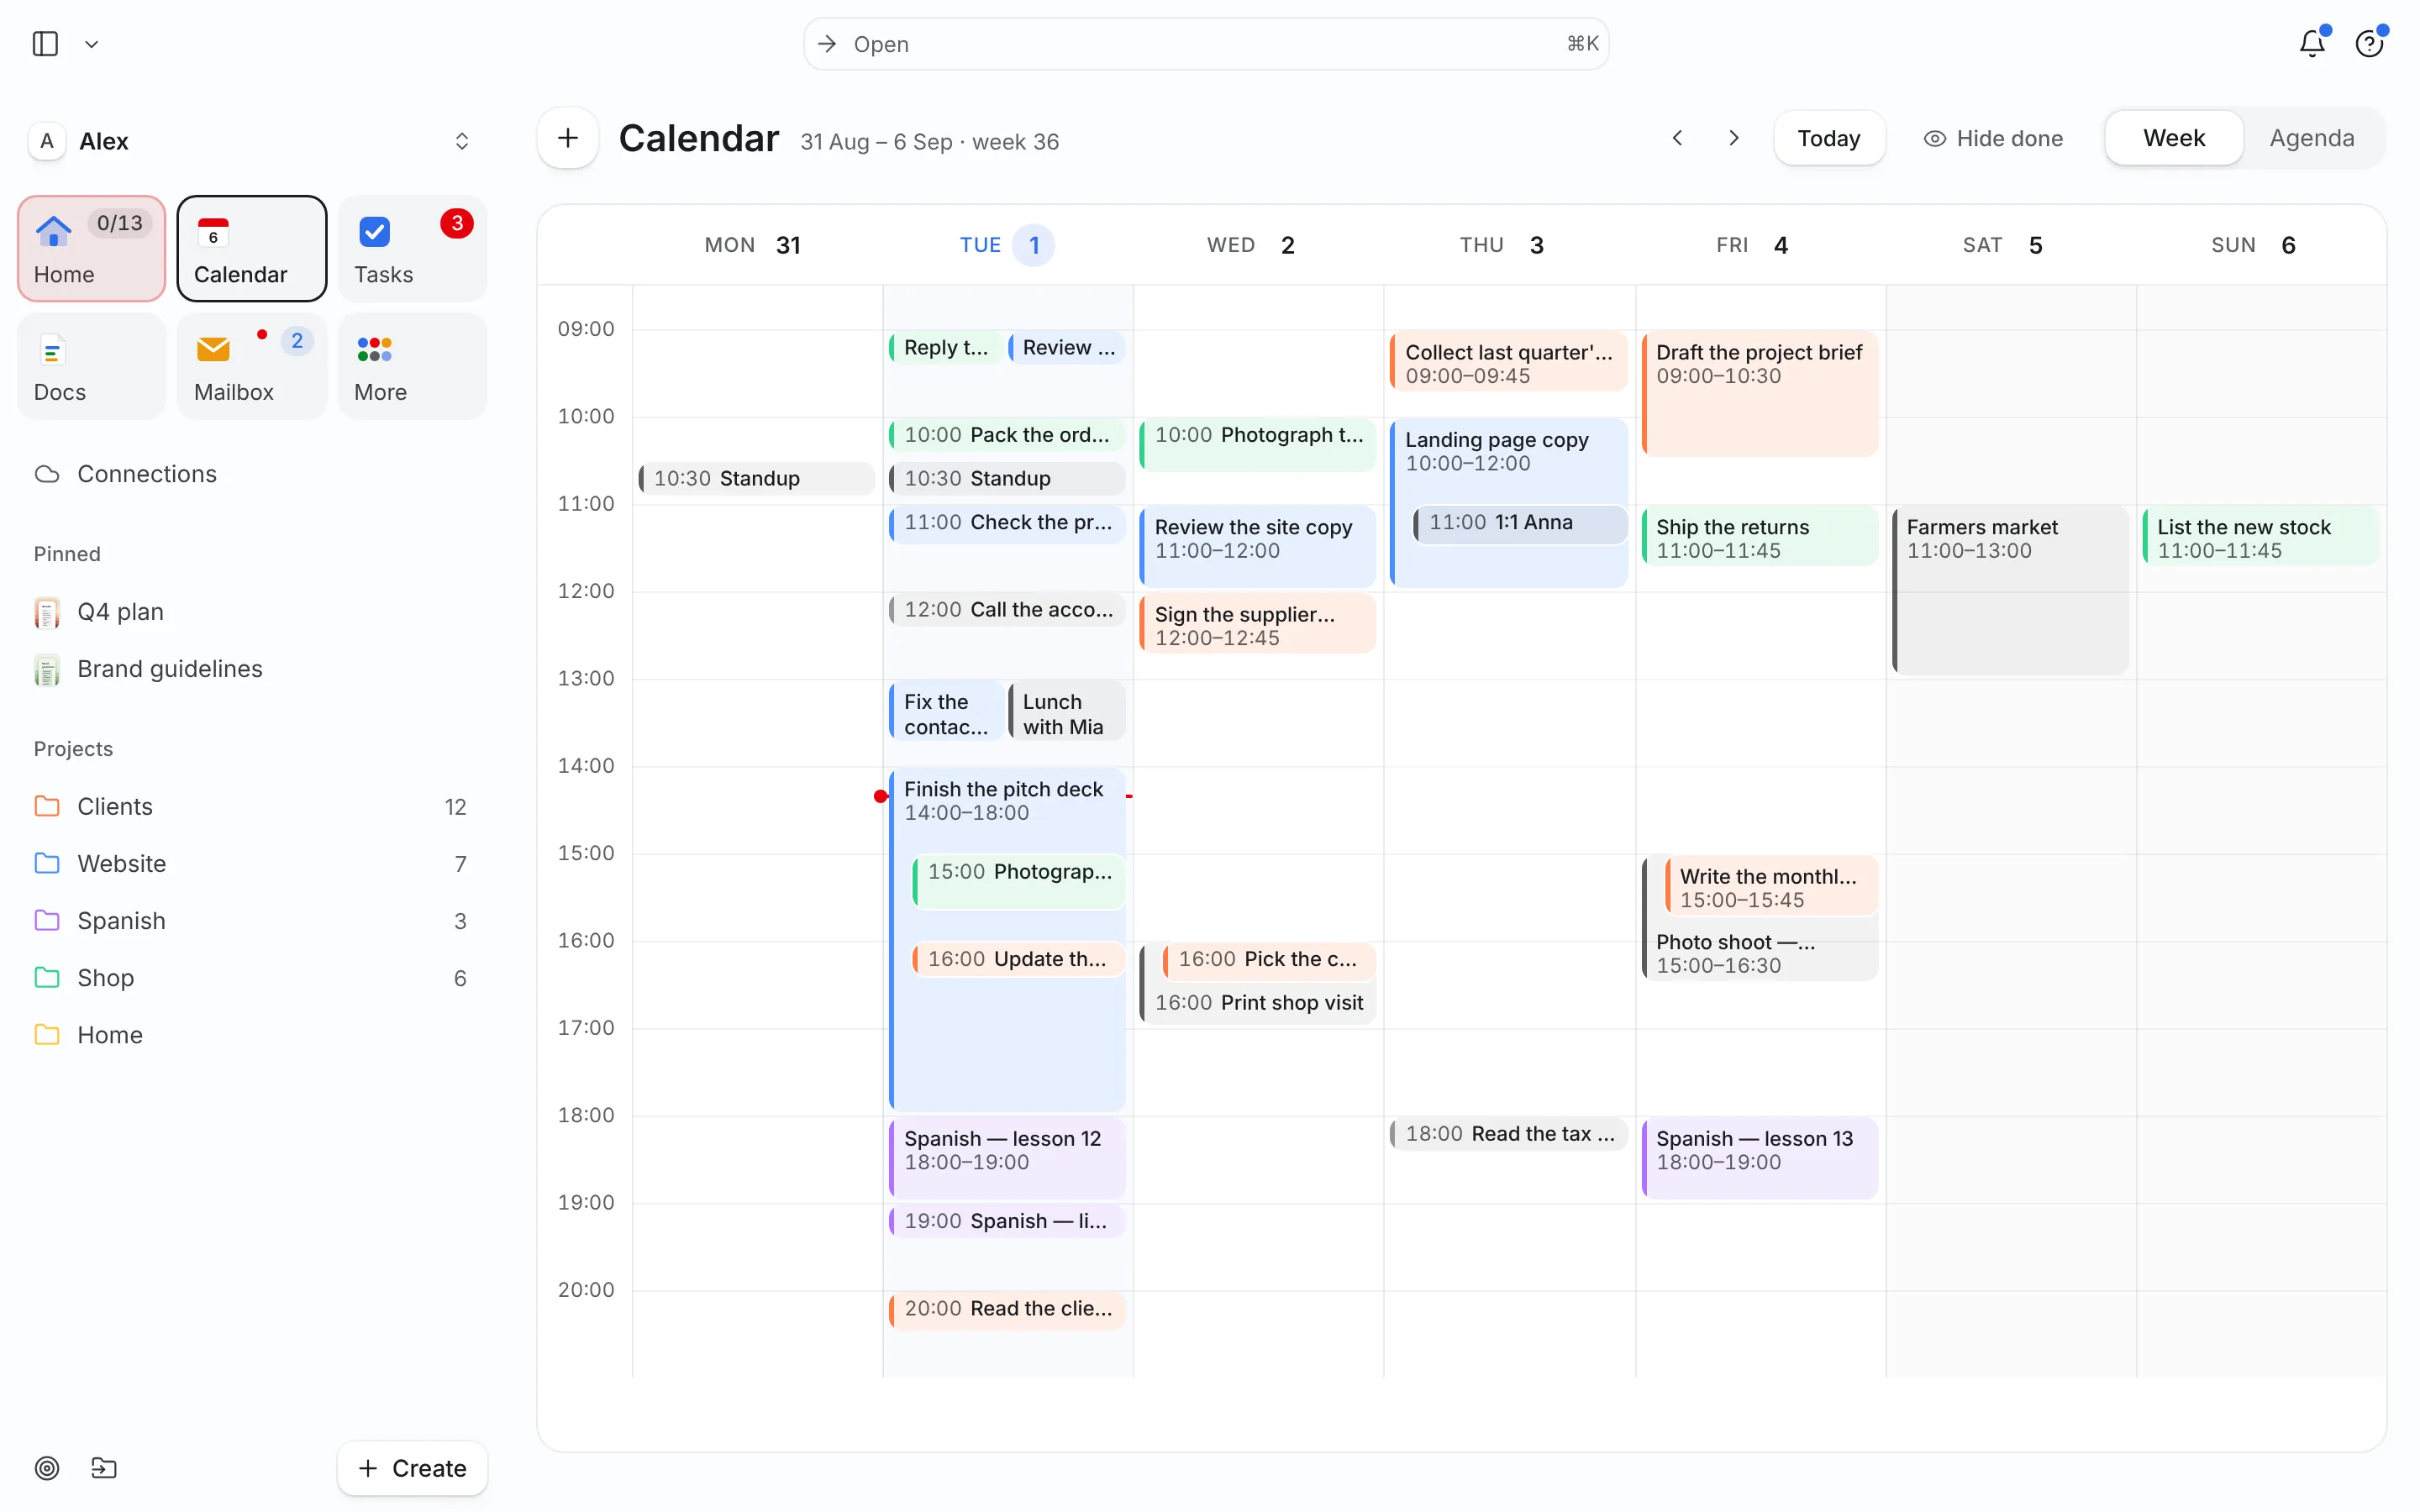Open the Home tile
The image size is (2420, 1512).
pos(92,249)
